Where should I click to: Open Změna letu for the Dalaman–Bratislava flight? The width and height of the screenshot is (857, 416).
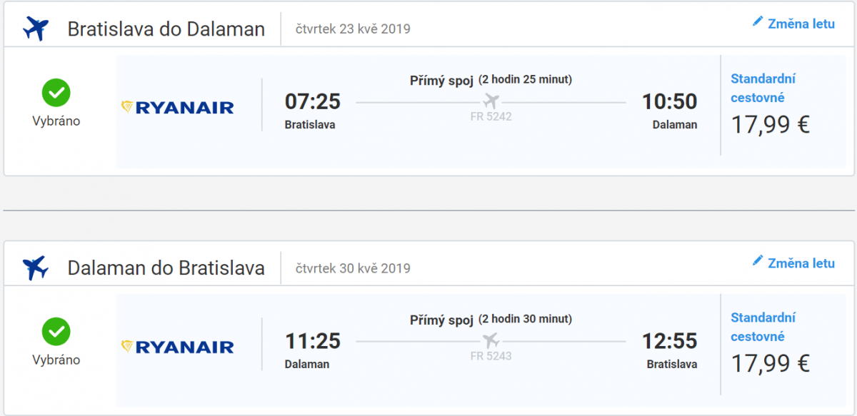tap(801, 263)
